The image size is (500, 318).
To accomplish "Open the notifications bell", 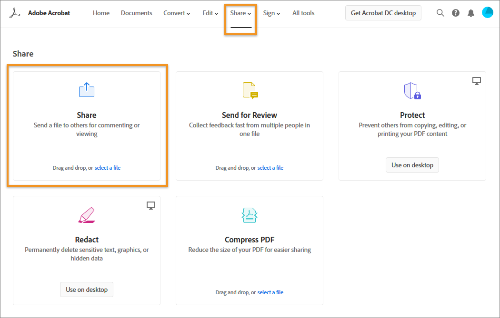I will coord(471,13).
